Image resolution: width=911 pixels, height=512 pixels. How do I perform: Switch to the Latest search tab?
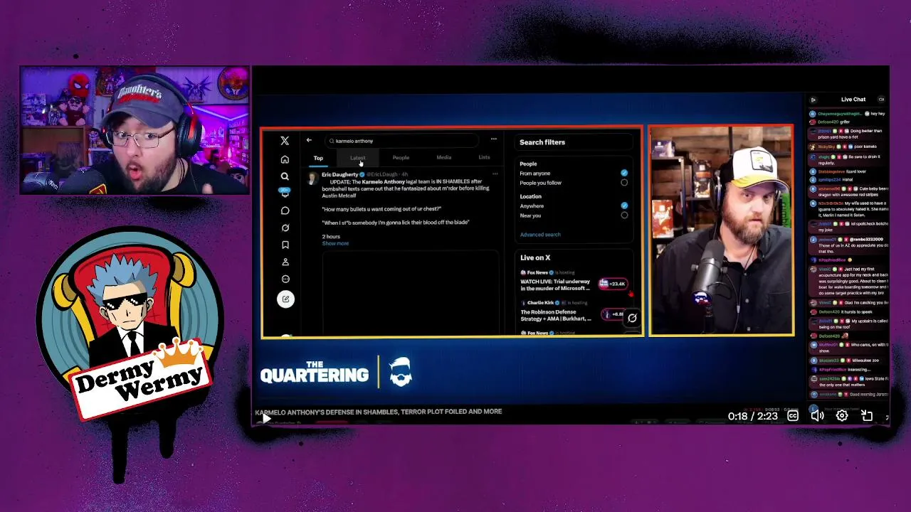coord(357,158)
